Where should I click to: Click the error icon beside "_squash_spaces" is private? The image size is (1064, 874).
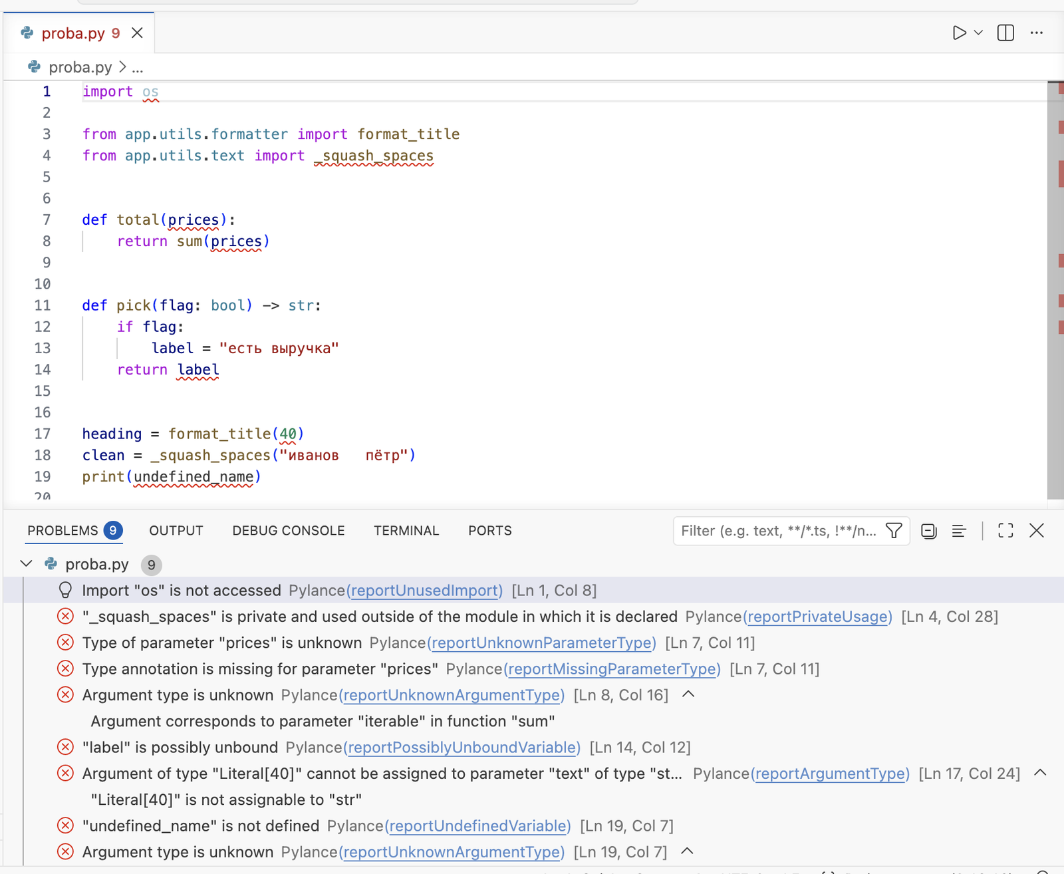(65, 617)
